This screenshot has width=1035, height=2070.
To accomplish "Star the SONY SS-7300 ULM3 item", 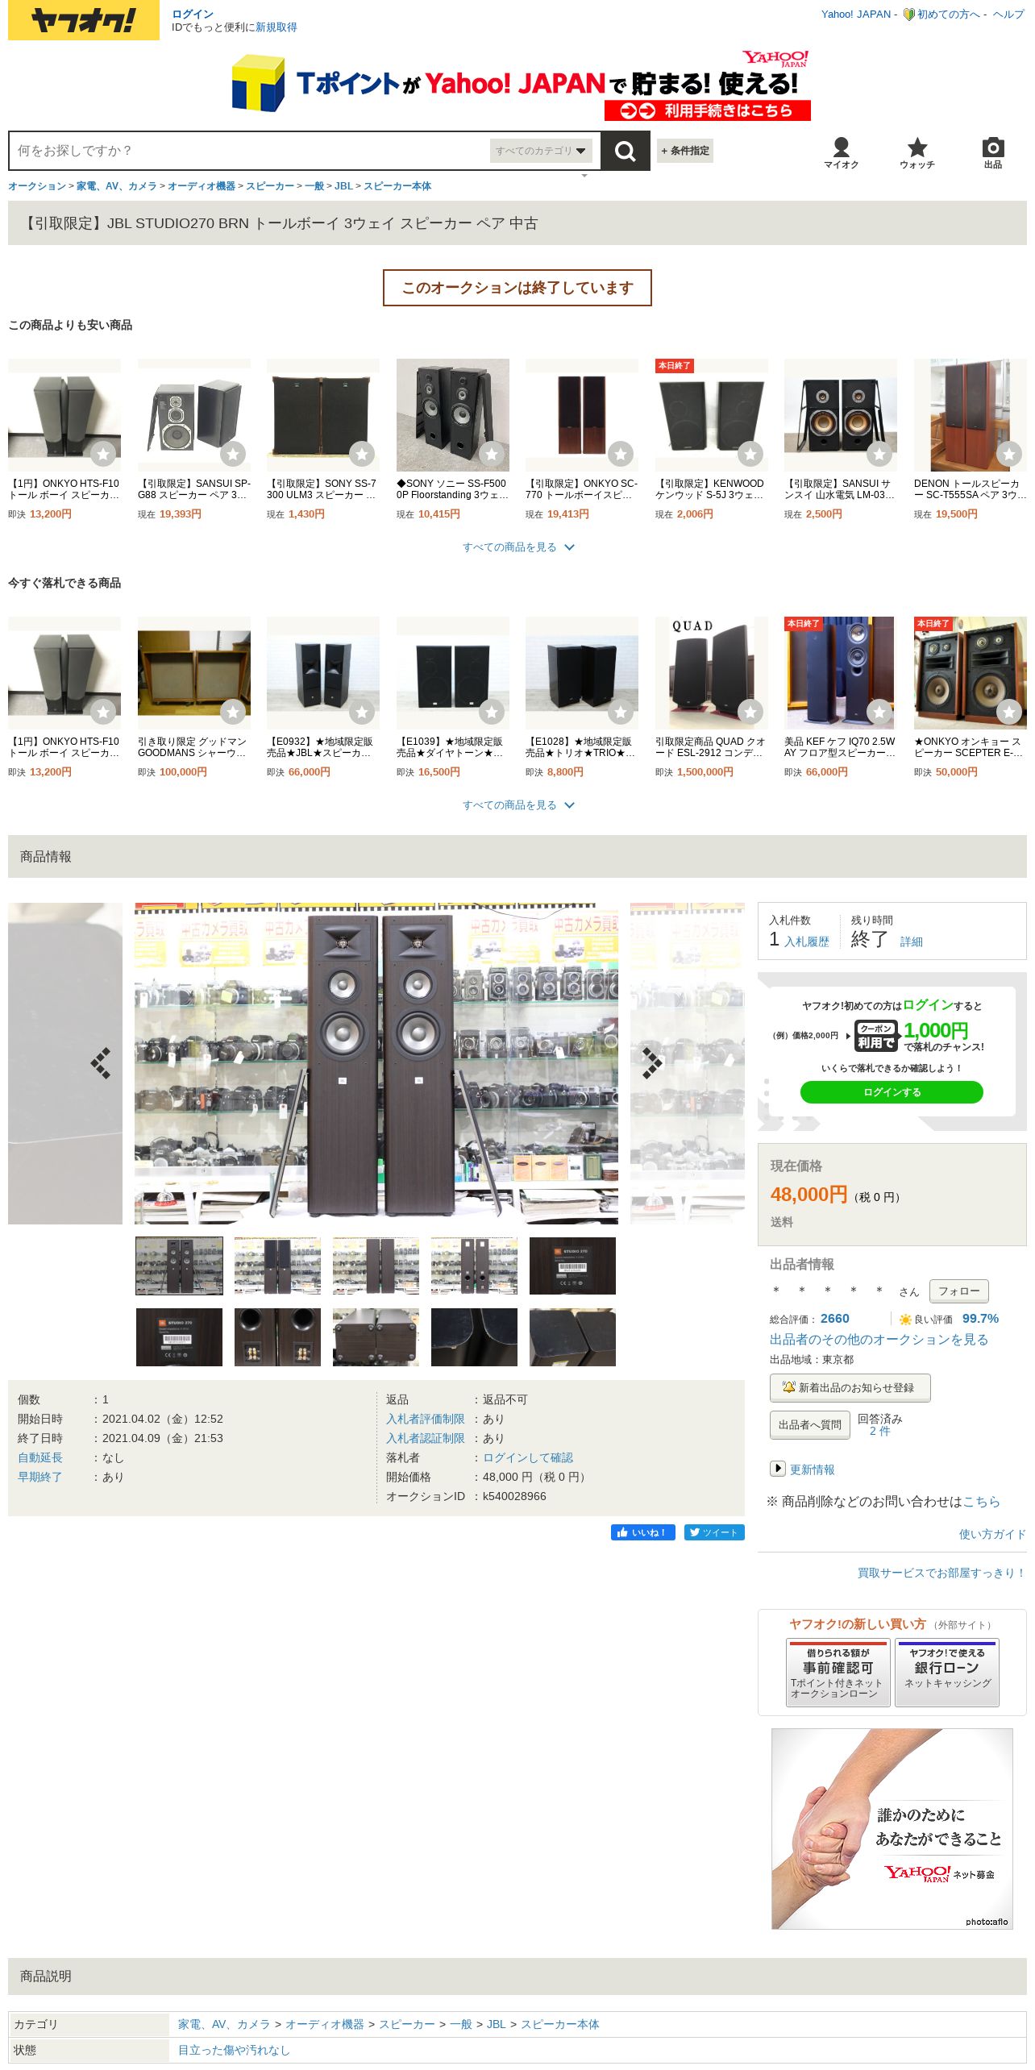I will click(362, 455).
